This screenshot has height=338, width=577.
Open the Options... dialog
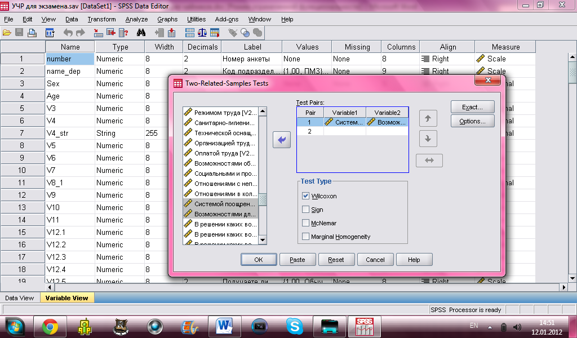(473, 121)
